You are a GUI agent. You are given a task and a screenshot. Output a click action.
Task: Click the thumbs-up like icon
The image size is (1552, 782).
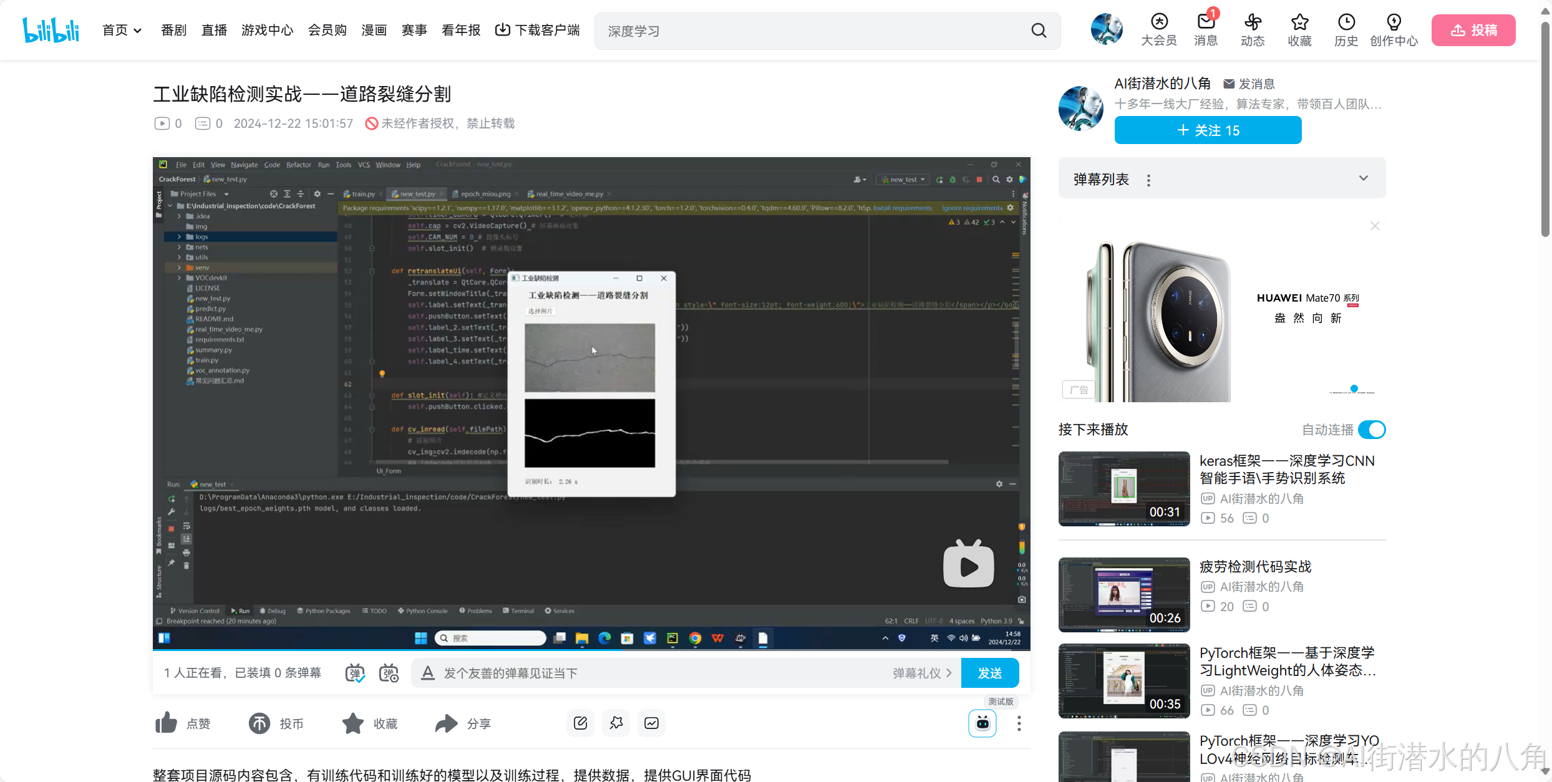click(x=167, y=723)
